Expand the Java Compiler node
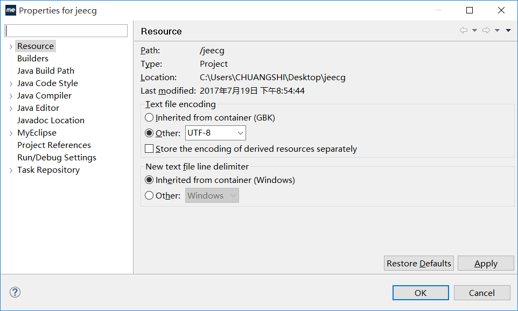This screenshot has height=311, width=518. click(x=11, y=96)
